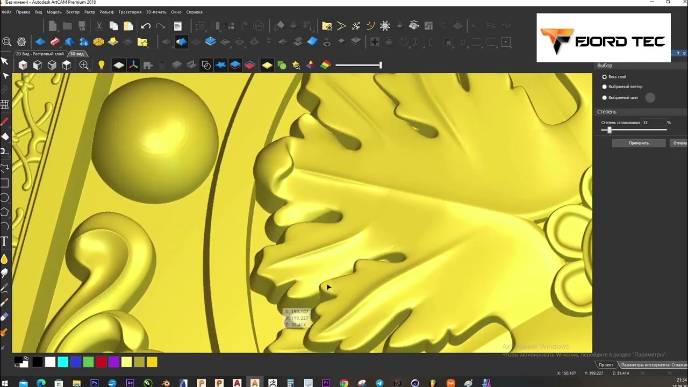Select the Text tool T icon
Image resolution: width=688 pixels, height=387 pixels.
pos(5,241)
